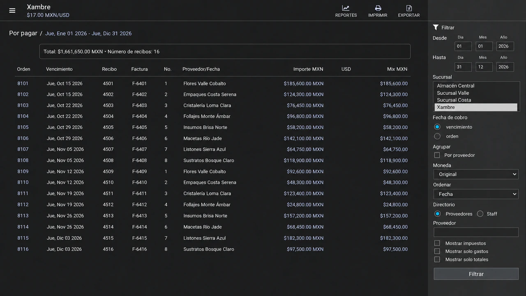The width and height of the screenshot is (526, 296).
Task: Click the Total summary bar
Action: [225, 52]
